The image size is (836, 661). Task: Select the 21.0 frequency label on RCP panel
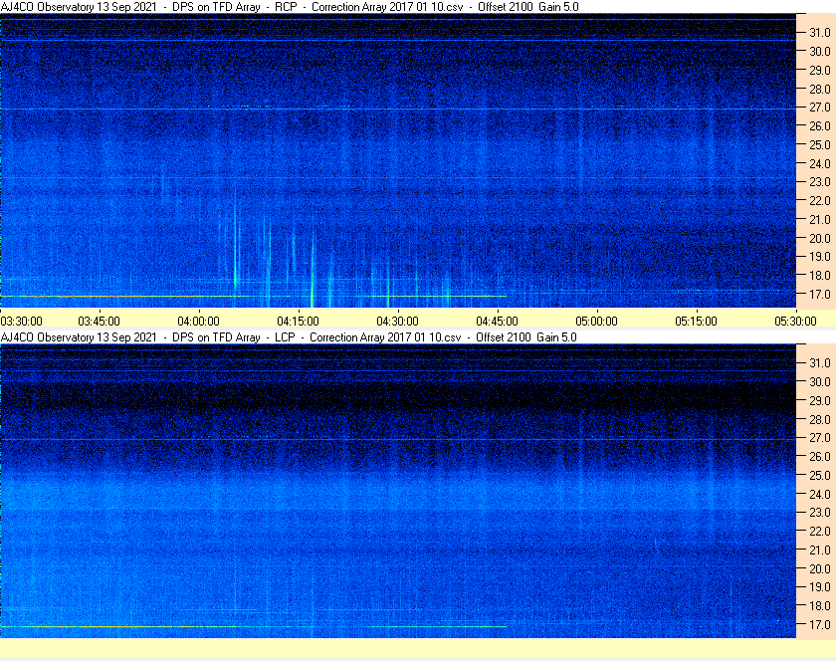coord(820,219)
